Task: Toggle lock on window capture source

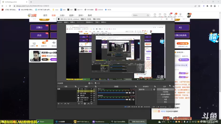Action: (94, 93)
